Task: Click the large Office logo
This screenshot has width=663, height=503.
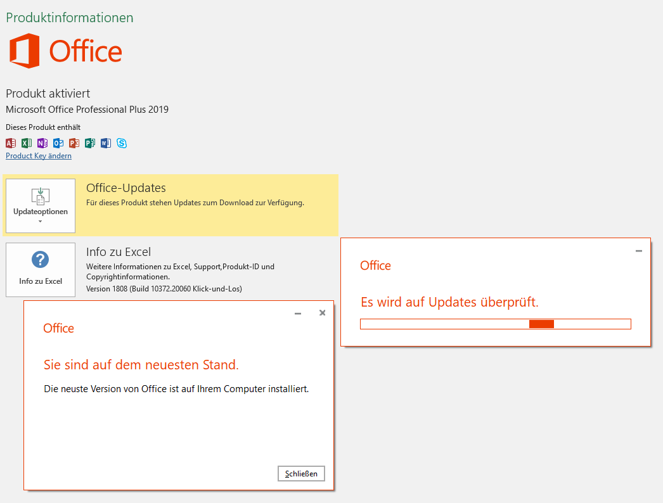Action: (65, 51)
